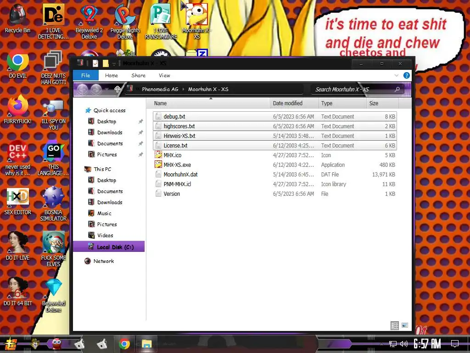This screenshot has height=353, width=470.
Task: Switch to the large icons view button
Action: point(405,325)
